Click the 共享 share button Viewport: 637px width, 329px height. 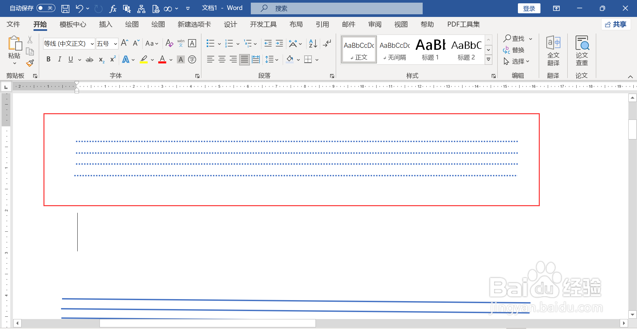click(616, 24)
